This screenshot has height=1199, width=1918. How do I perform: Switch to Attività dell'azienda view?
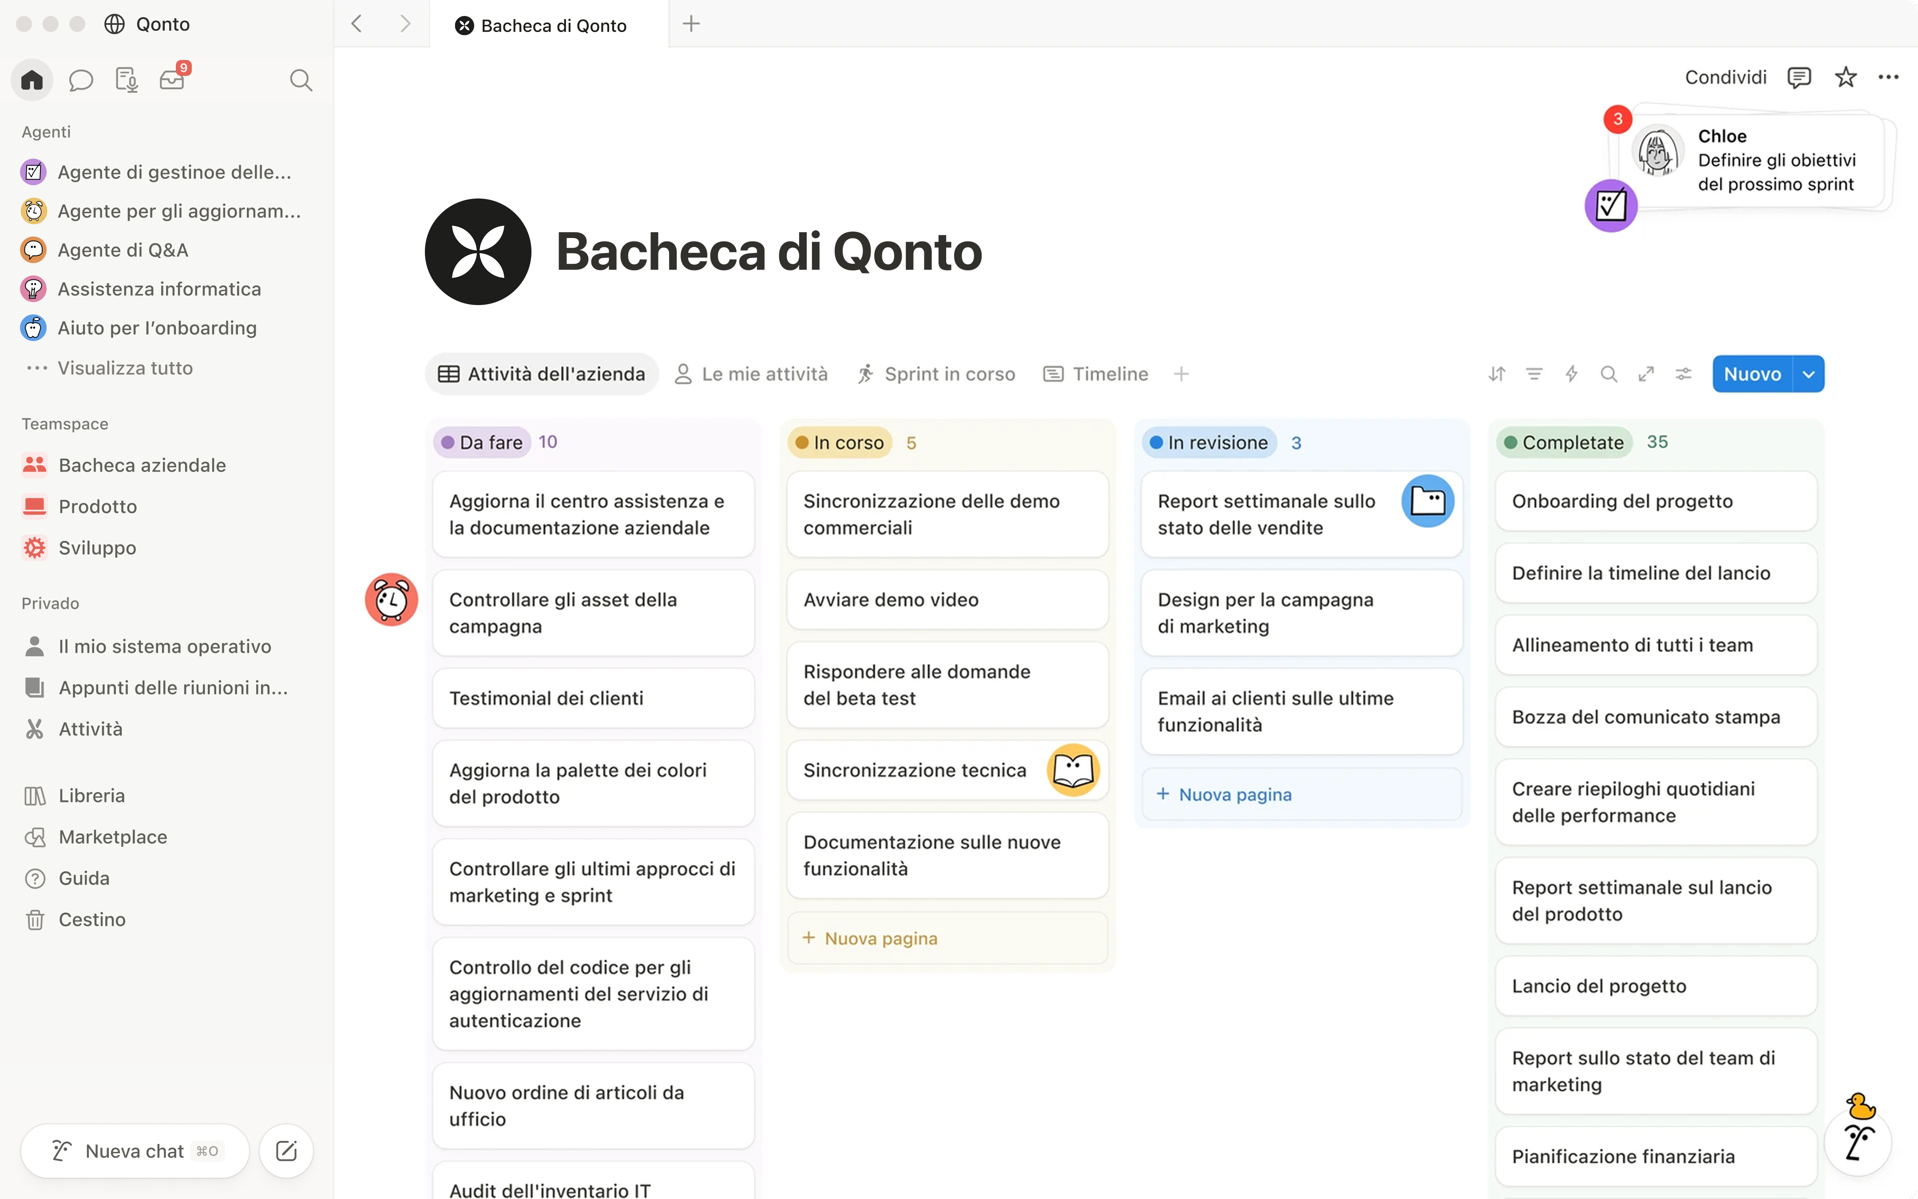point(542,374)
